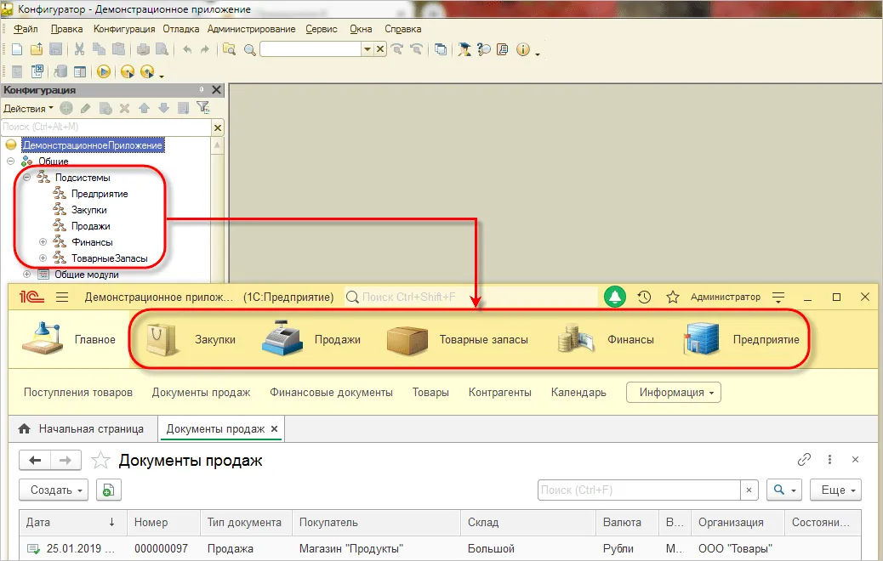Open the Действия dropdown menu
Screen dimensions: 883x561
pyautogui.click(x=28, y=108)
